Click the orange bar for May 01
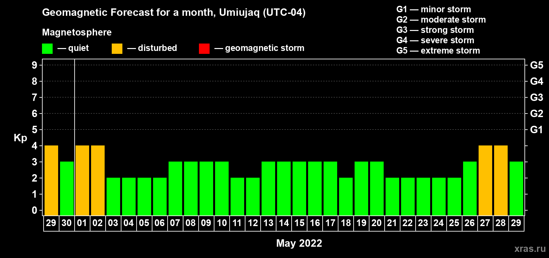The image size is (549, 258). pyautogui.click(x=82, y=180)
